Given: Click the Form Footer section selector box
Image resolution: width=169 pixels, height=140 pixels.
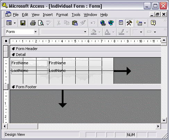Looking at the screenshot, I should tap(6, 87).
